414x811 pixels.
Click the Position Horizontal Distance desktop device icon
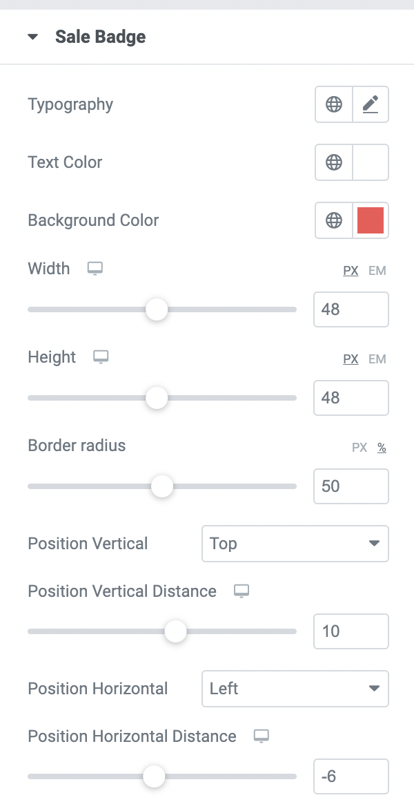[x=262, y=736]
